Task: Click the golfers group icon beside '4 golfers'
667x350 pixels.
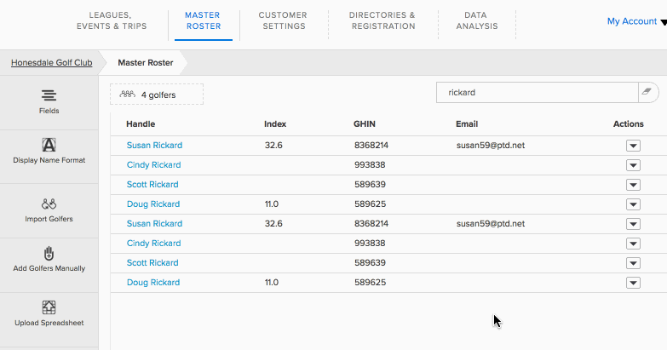Action: pyautogui.click(x=127, y=95)
